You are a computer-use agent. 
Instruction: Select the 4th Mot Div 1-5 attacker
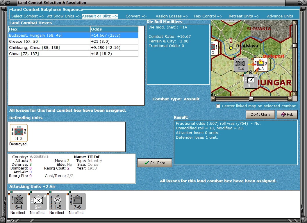click(x=58, y=202)
